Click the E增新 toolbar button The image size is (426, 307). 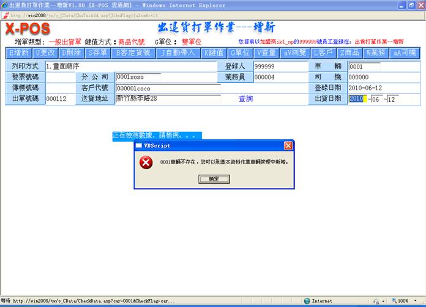pos(19,52)
